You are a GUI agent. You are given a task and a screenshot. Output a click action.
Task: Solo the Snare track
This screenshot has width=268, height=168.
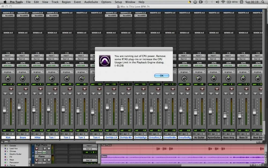point(20,94)
